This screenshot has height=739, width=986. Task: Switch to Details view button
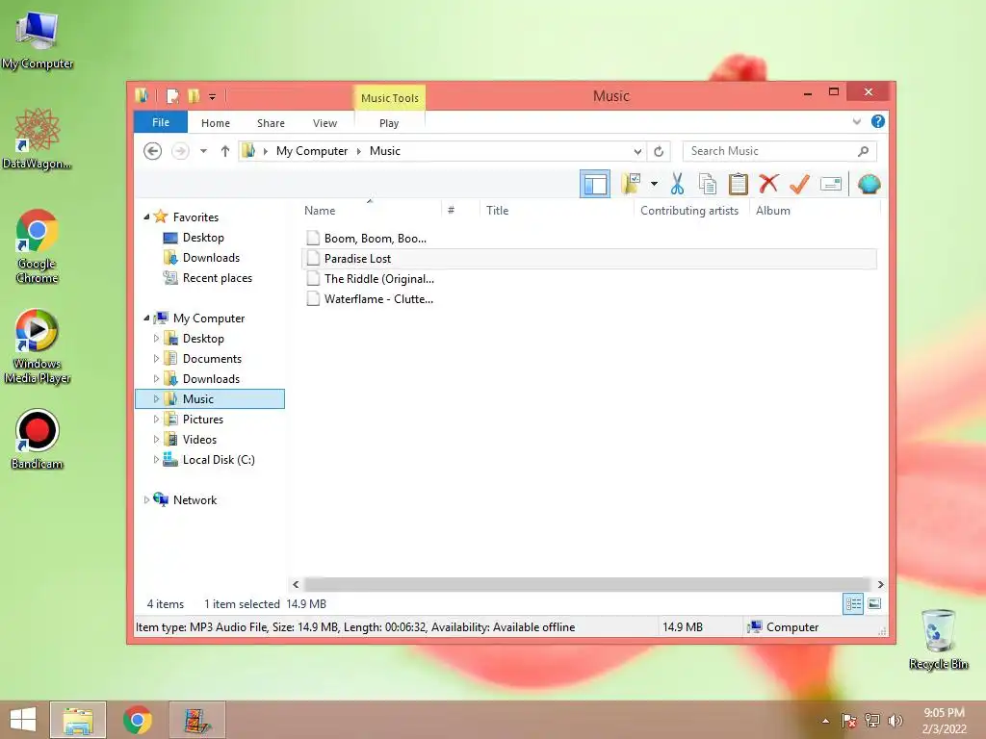[853, 604]
